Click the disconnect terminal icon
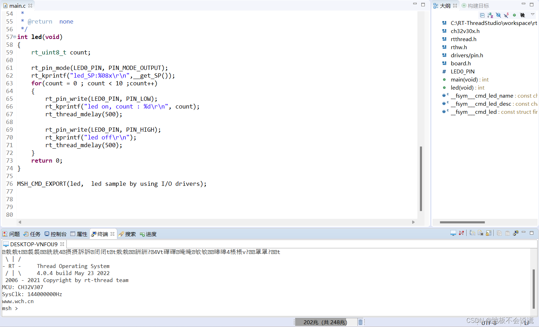539x327 pixels. [x=461, y=233]
